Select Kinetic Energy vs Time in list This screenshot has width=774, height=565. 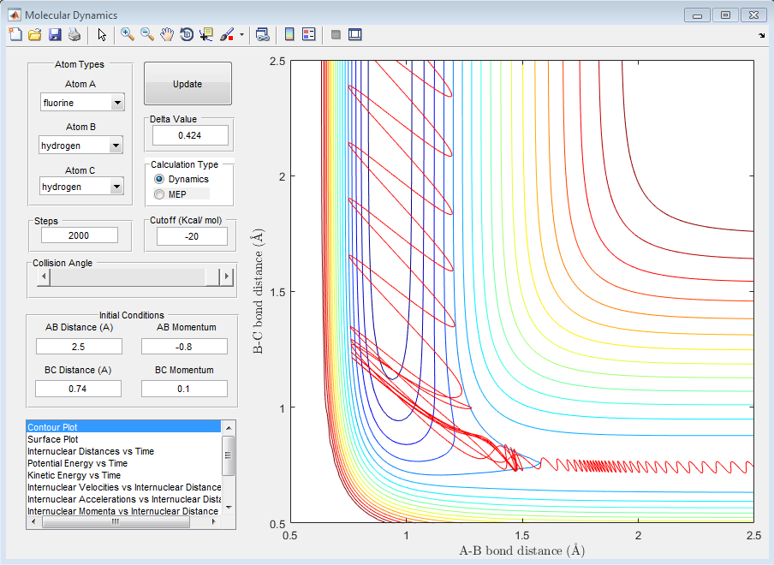pyautogui.click(x=74, y=475)
